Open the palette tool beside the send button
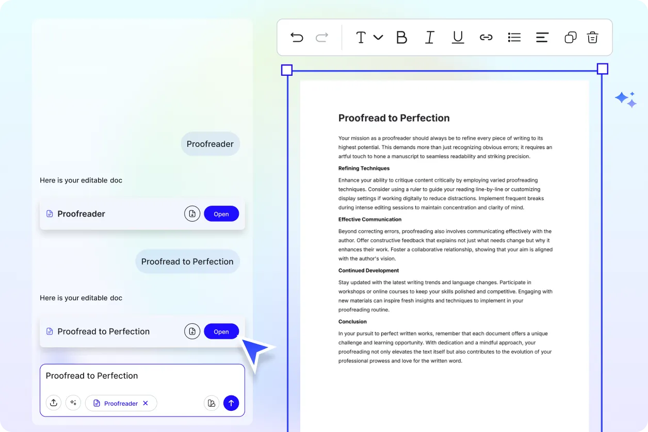Viewport: 648px width, 432px height. (x=212, y=403)
